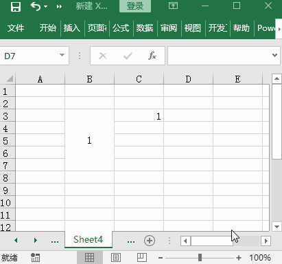Open Insert Function fx dialog

click(x=152, y=56)
